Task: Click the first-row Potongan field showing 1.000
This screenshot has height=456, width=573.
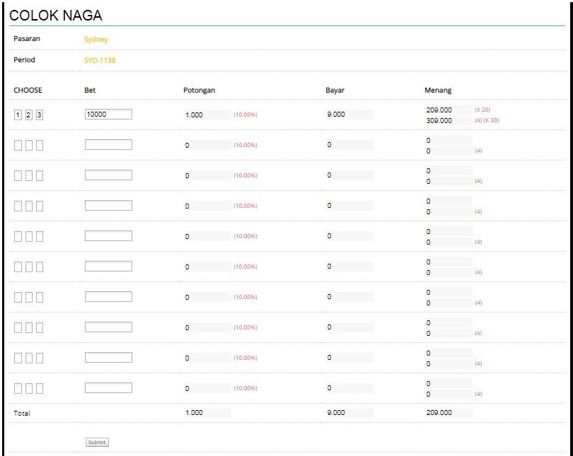Action: [207, 115]
